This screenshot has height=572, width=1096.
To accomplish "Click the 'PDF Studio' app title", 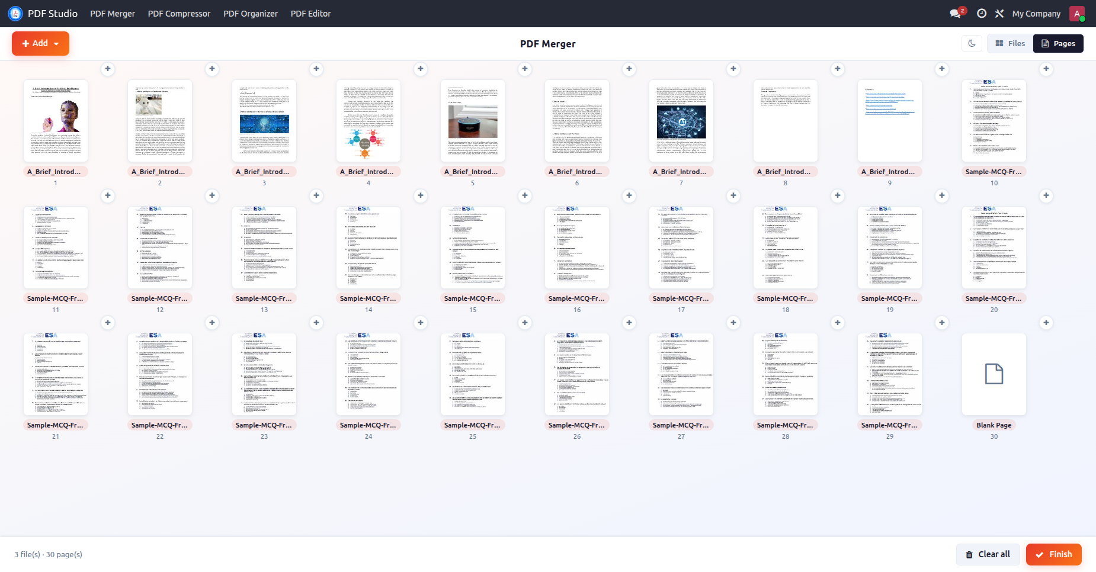I will (53, 13).
